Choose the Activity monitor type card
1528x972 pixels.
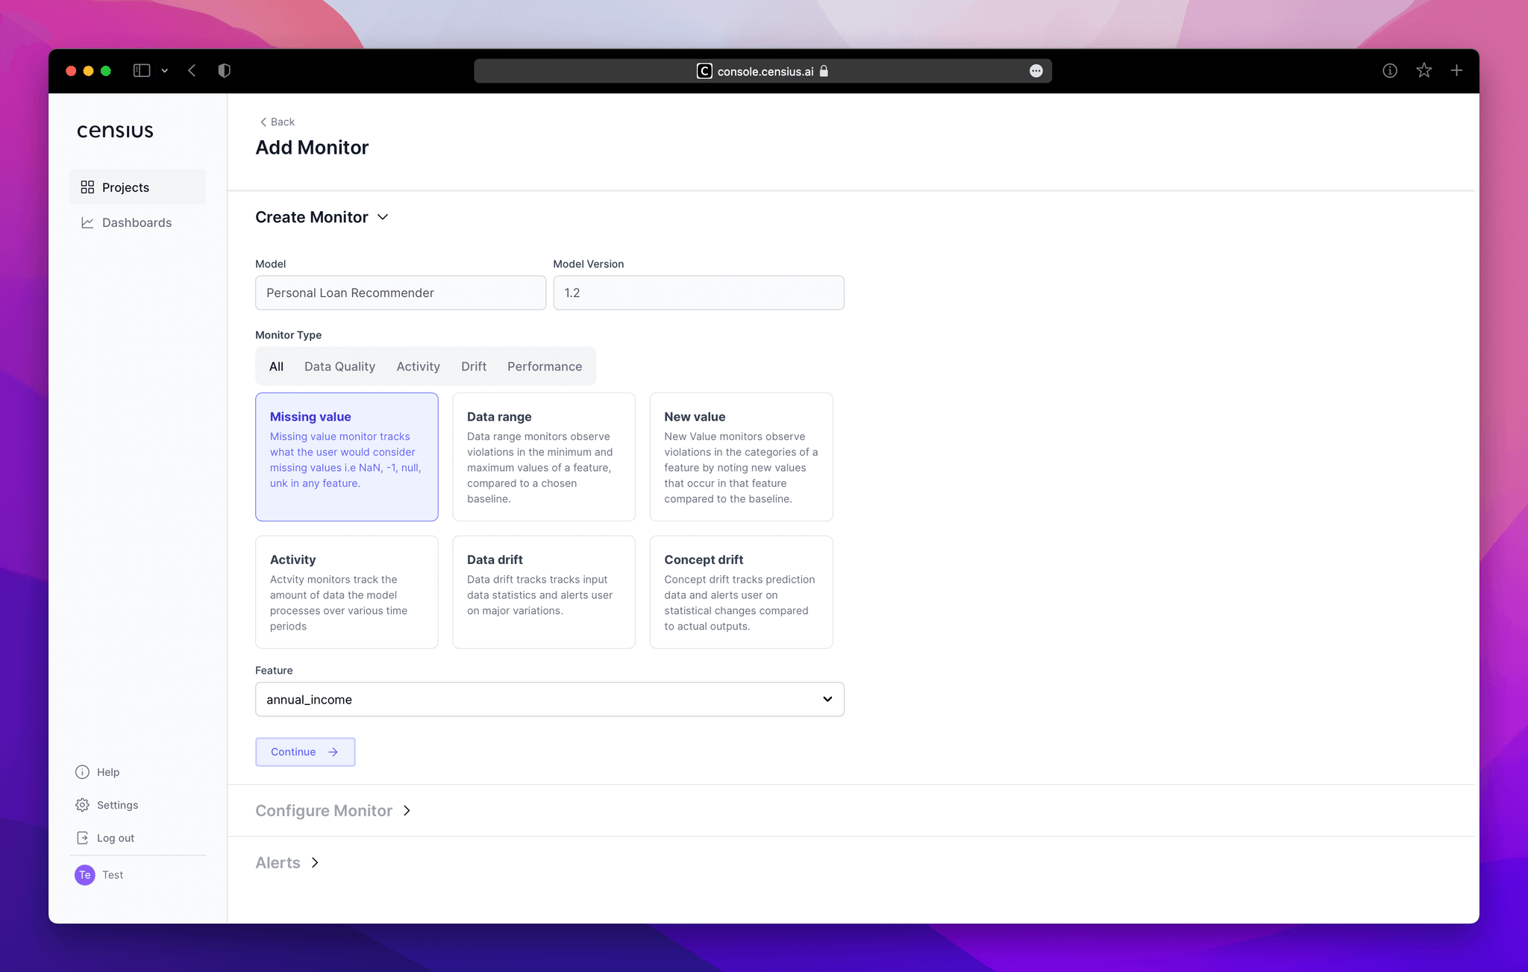coord(346,592)
